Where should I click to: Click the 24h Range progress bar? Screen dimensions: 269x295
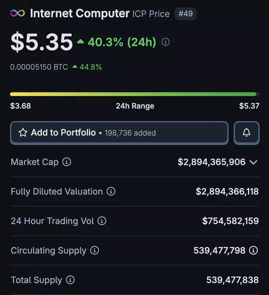(134, 94)
